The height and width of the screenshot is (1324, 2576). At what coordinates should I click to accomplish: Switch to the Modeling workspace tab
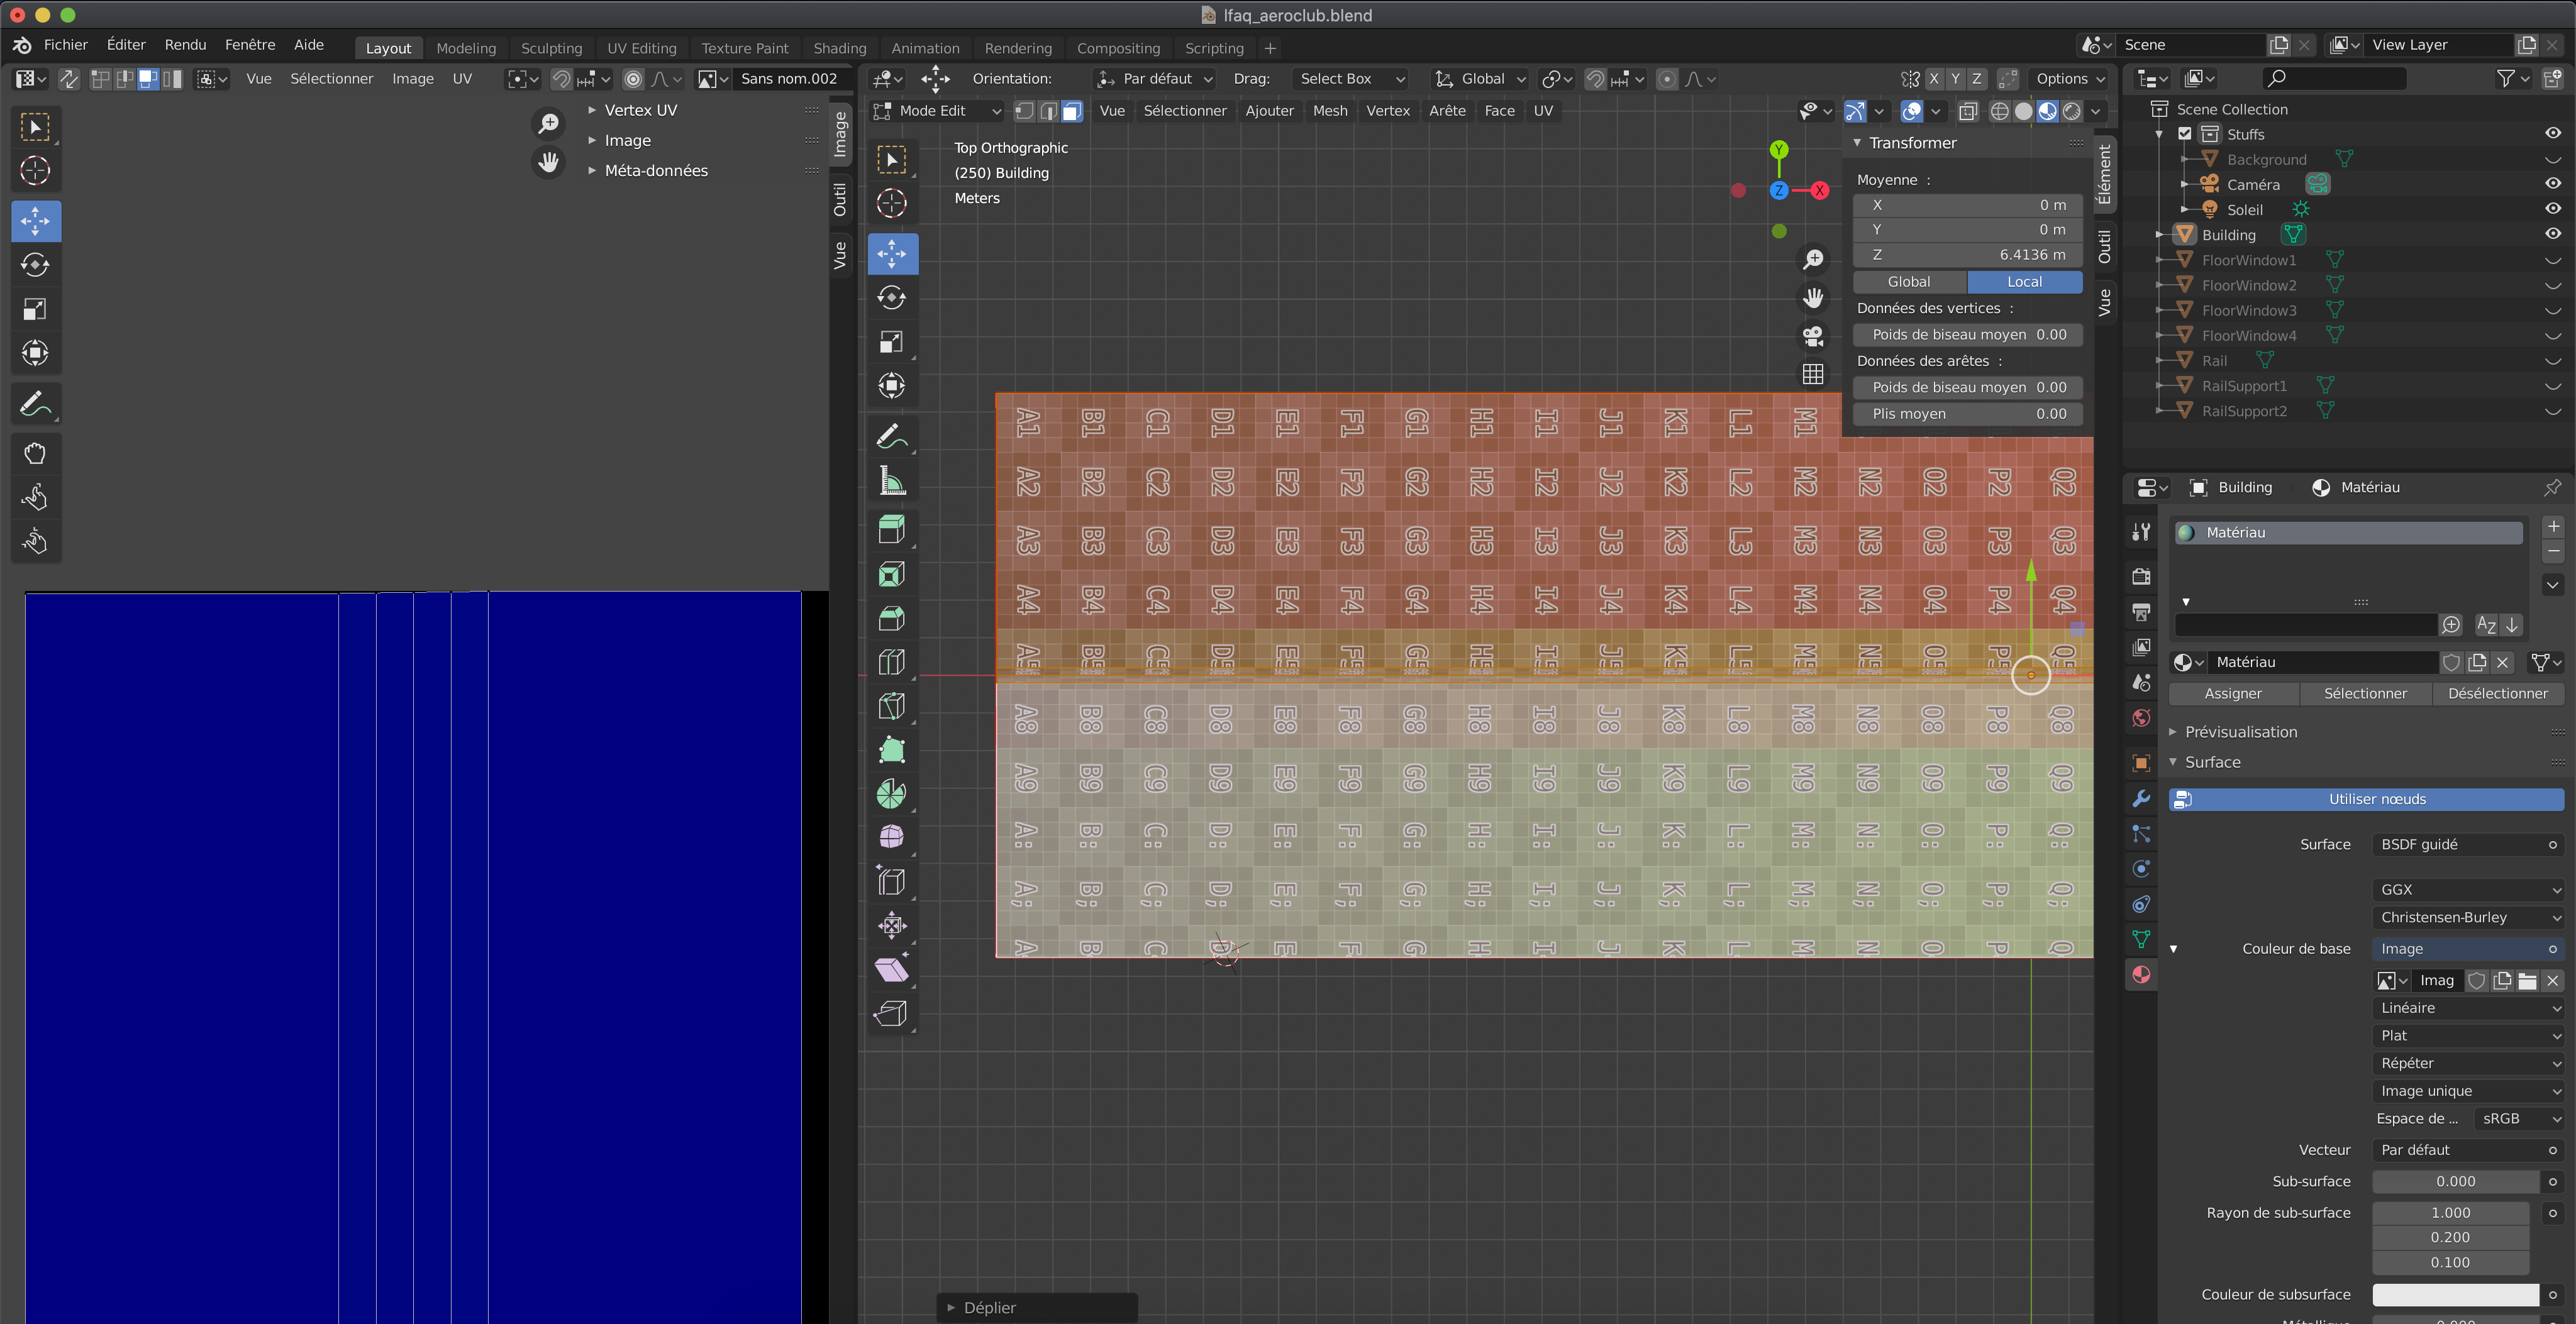tap(466, 48)
